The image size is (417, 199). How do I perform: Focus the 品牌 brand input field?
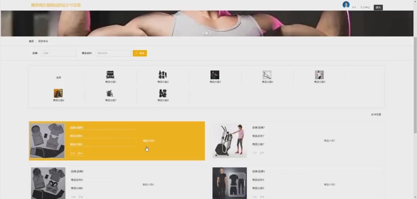point(59,53)
